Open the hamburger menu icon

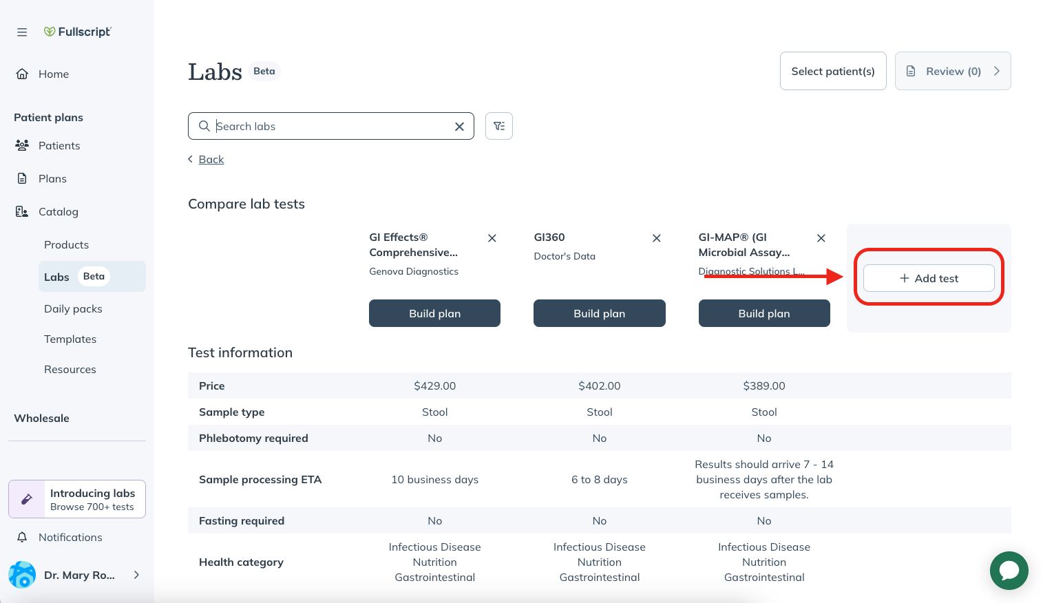click(22, 32)
